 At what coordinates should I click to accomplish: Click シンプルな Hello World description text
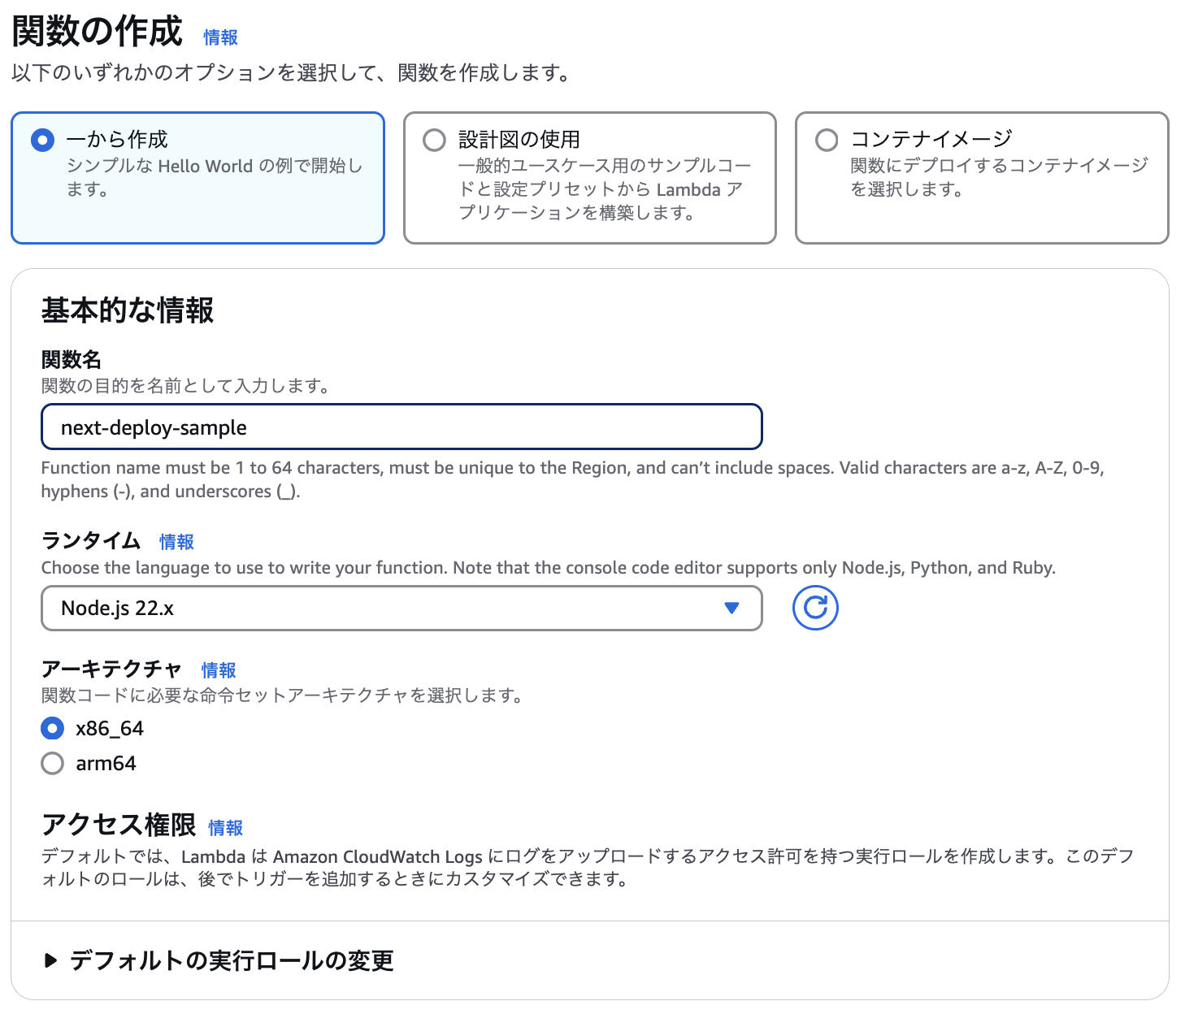click(x=215, y=177)
